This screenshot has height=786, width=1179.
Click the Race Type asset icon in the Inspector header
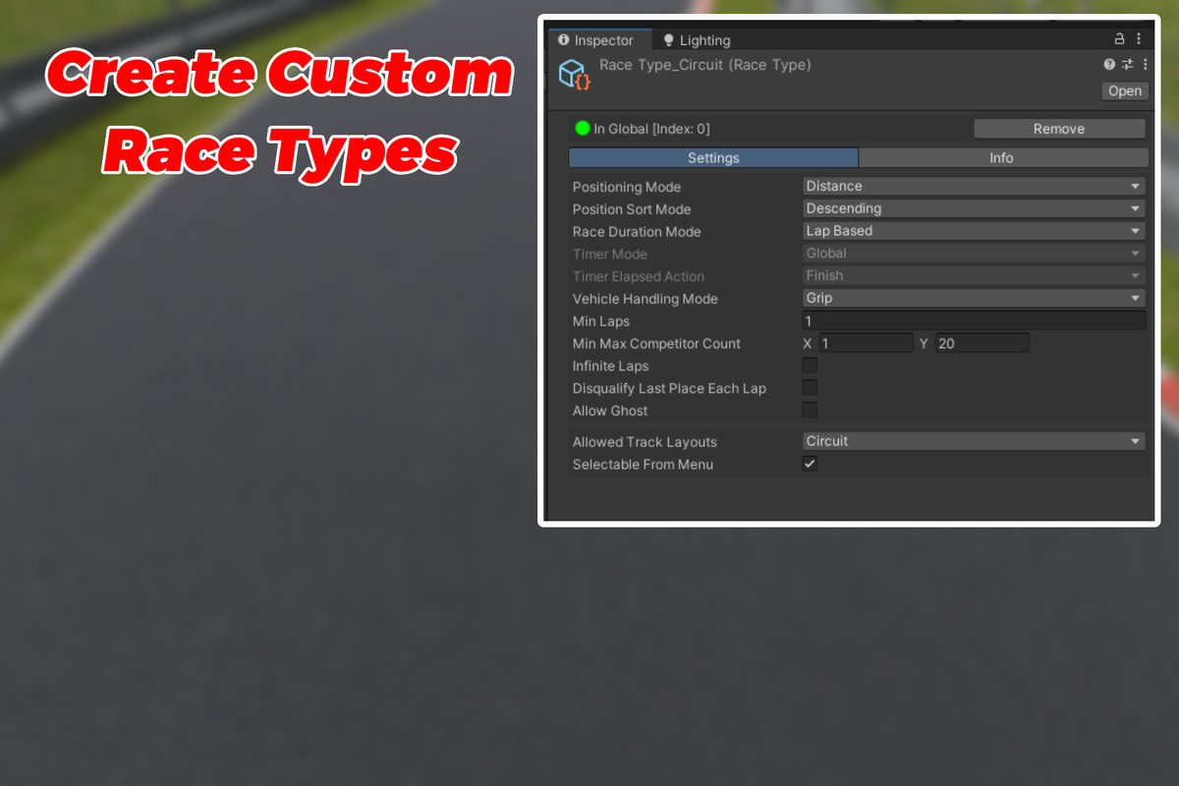click(x=575, y=75)
